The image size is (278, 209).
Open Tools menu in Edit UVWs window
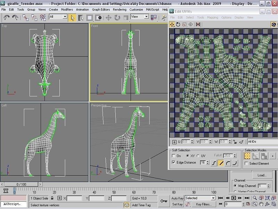201,17
